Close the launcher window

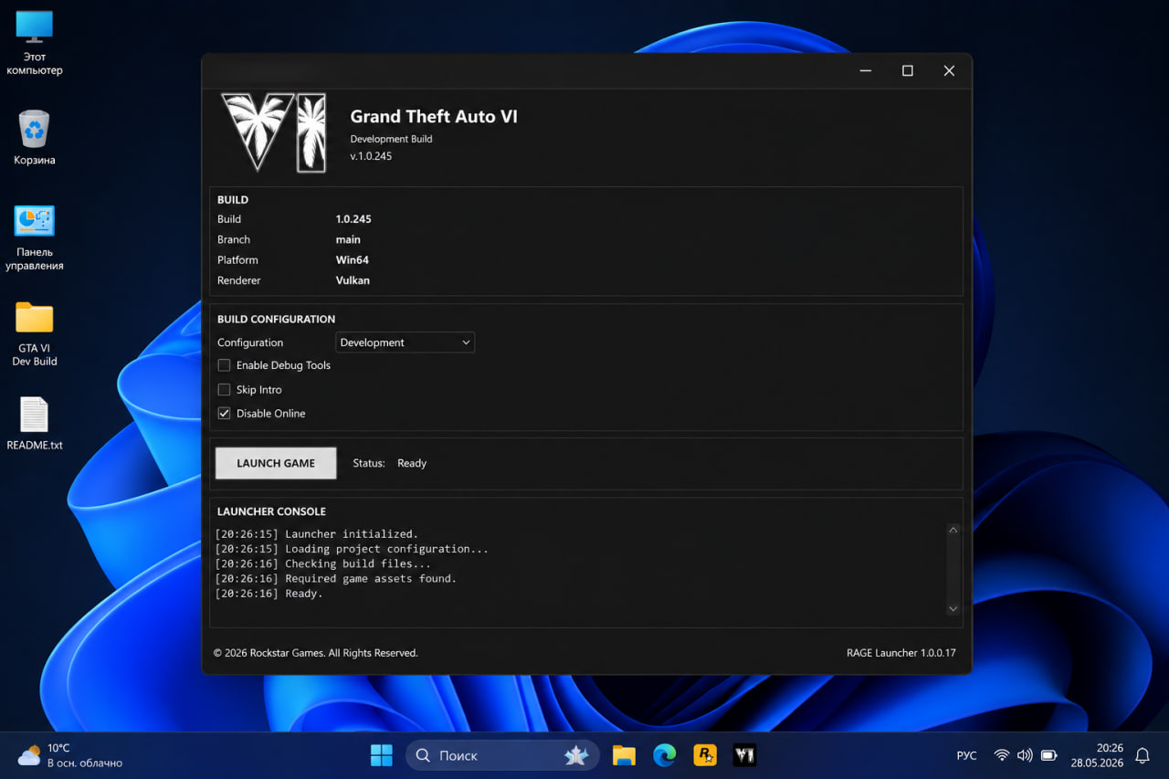click(950, 71)
